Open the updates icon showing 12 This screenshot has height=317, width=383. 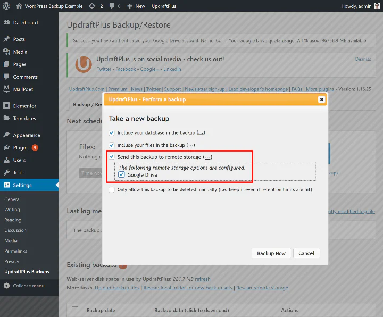tap(92, 6)
